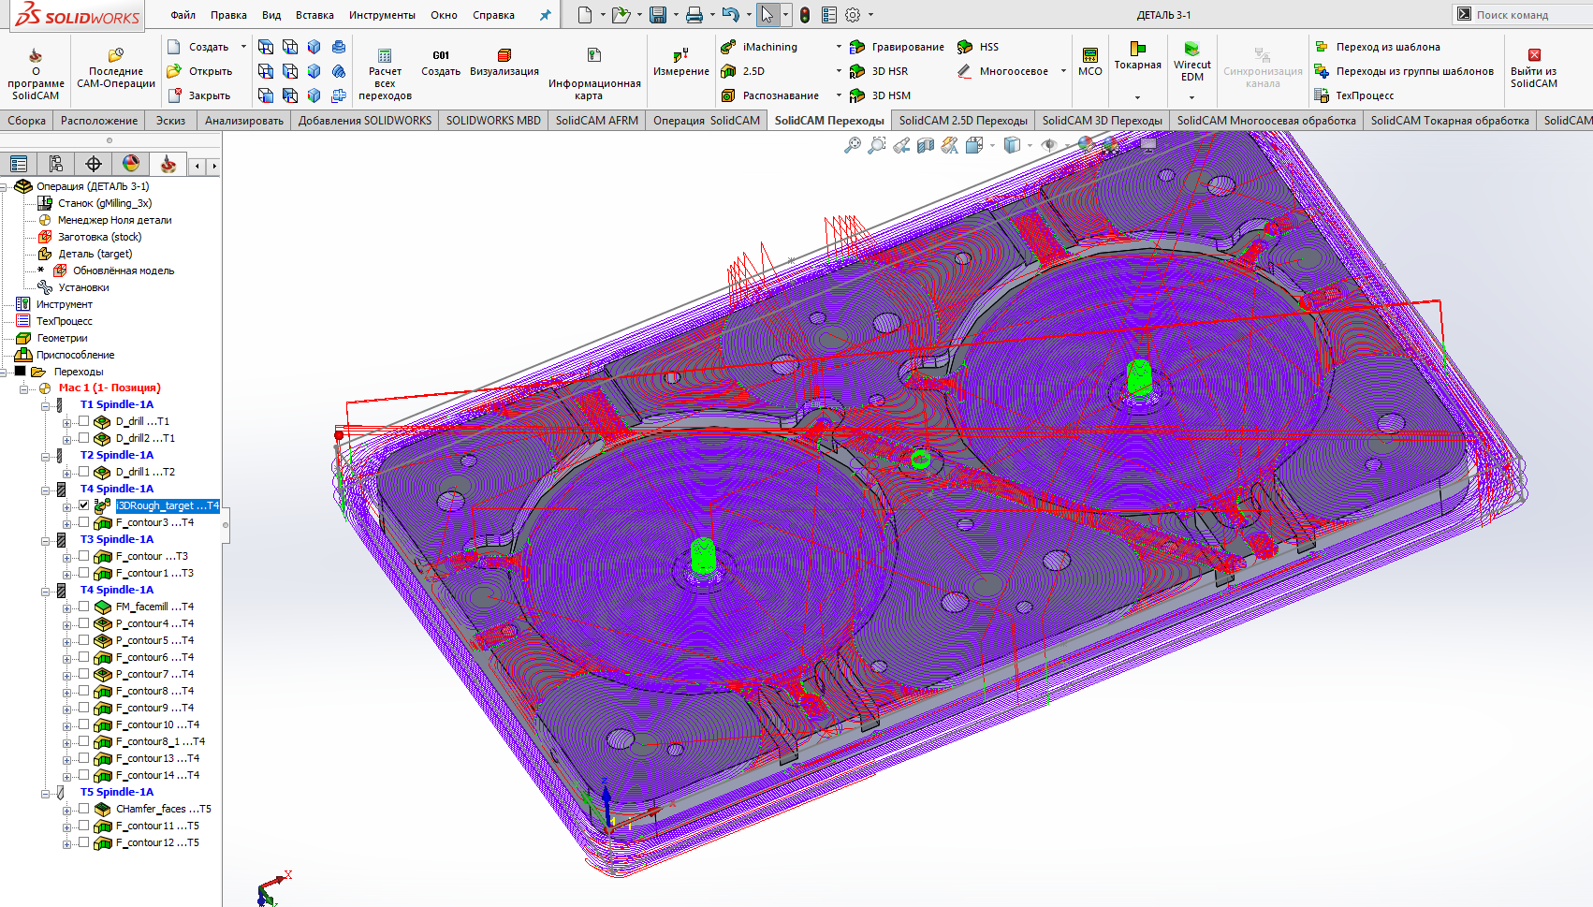Open the DisplayManager color ball tab
Viewport: 1593px width, 907px height.
(x=131, y=164)
